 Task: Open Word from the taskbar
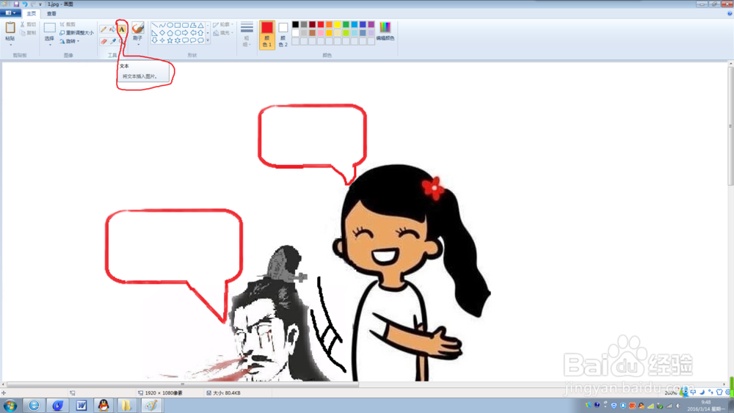pos(81,405)
